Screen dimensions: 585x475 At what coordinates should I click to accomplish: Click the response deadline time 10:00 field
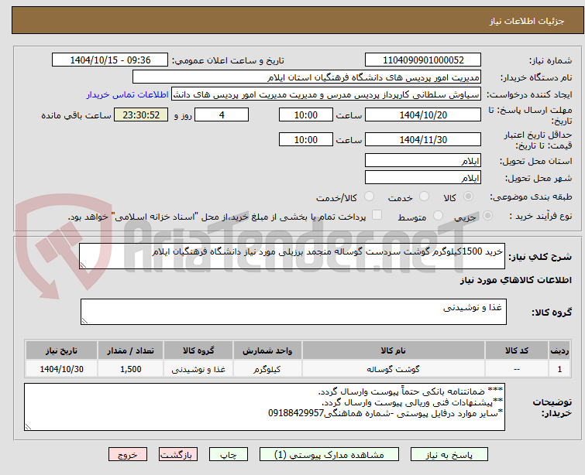(x=306, y=114)
